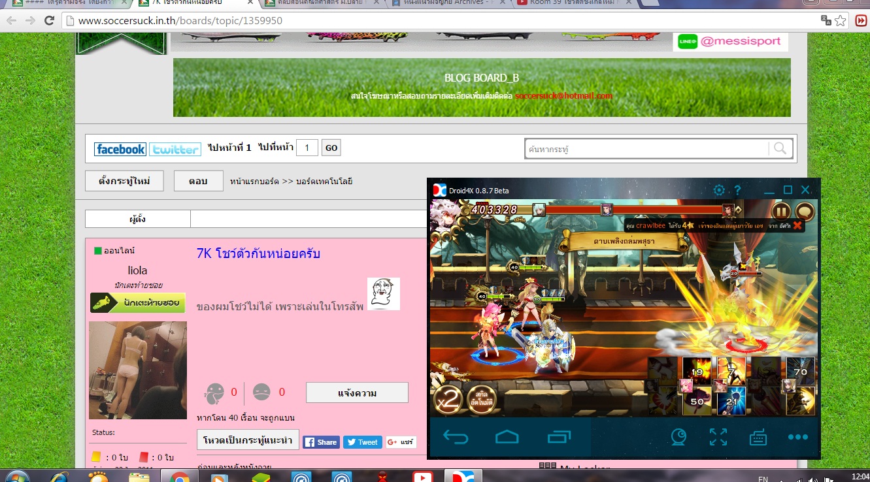Image resolution: width=870 pixels, height=482 pixels.
Task: Close the 7K tab
Action: pyautogui.click(x=249, y=3)
